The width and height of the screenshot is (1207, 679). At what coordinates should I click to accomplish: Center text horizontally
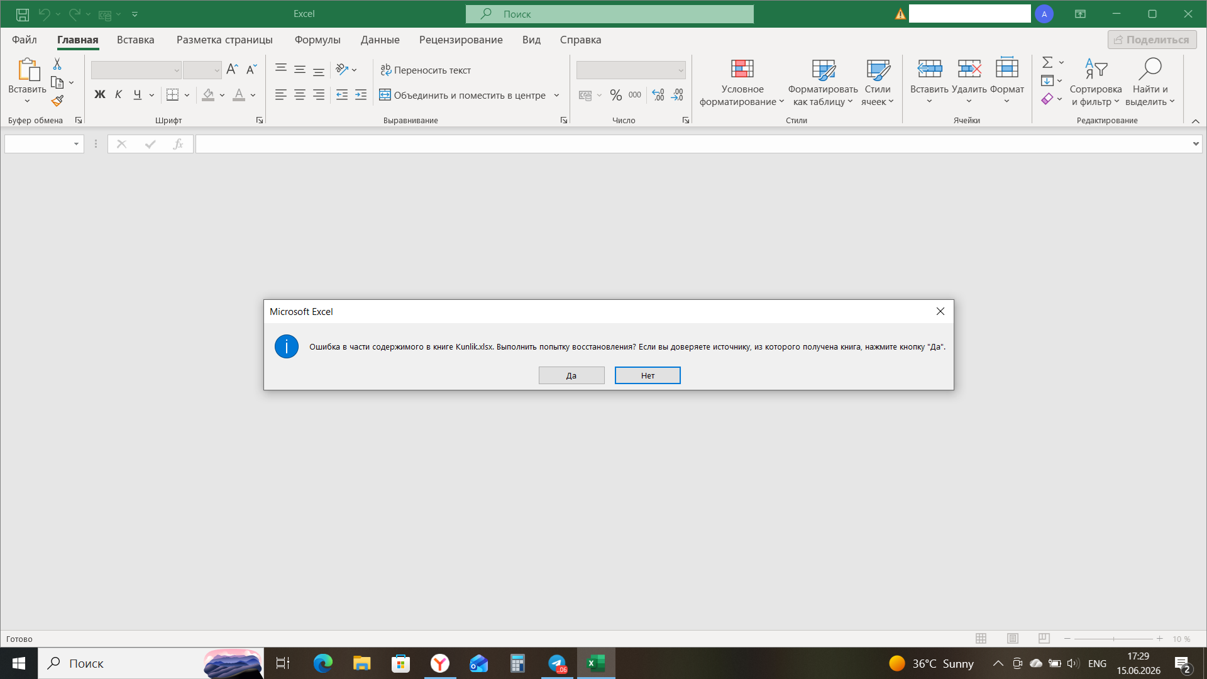click(300, 95)
